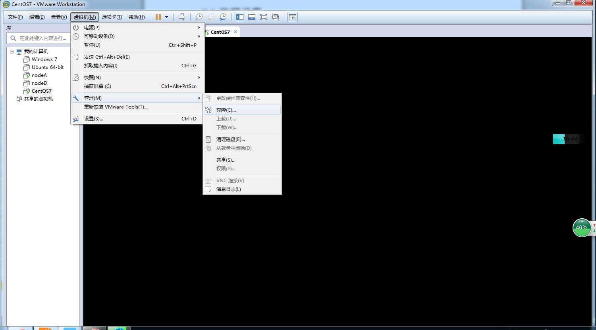This screenshot has height=330, width=596.
Task: Choose 重新安装 VMware Tools(T)...
Action: (137, 107)
